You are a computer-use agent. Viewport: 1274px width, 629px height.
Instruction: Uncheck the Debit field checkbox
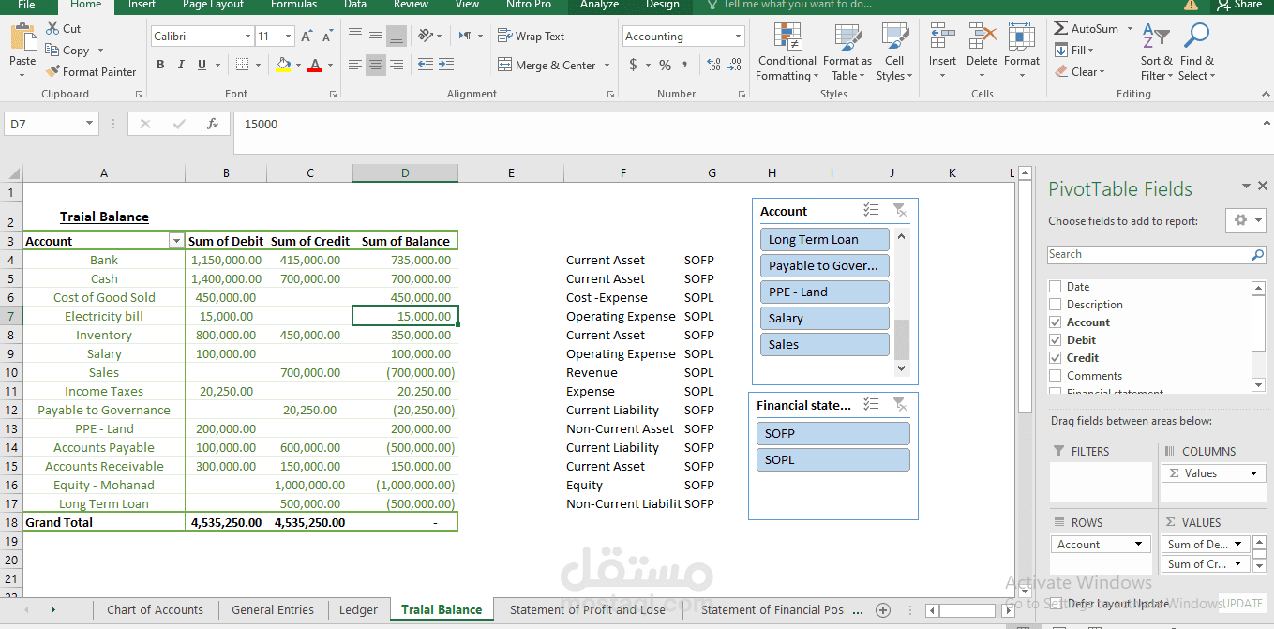[x=1056, y=340]
